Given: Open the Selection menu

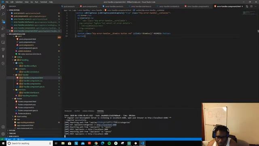Looking at the screenshot, I should coord(19,2).
